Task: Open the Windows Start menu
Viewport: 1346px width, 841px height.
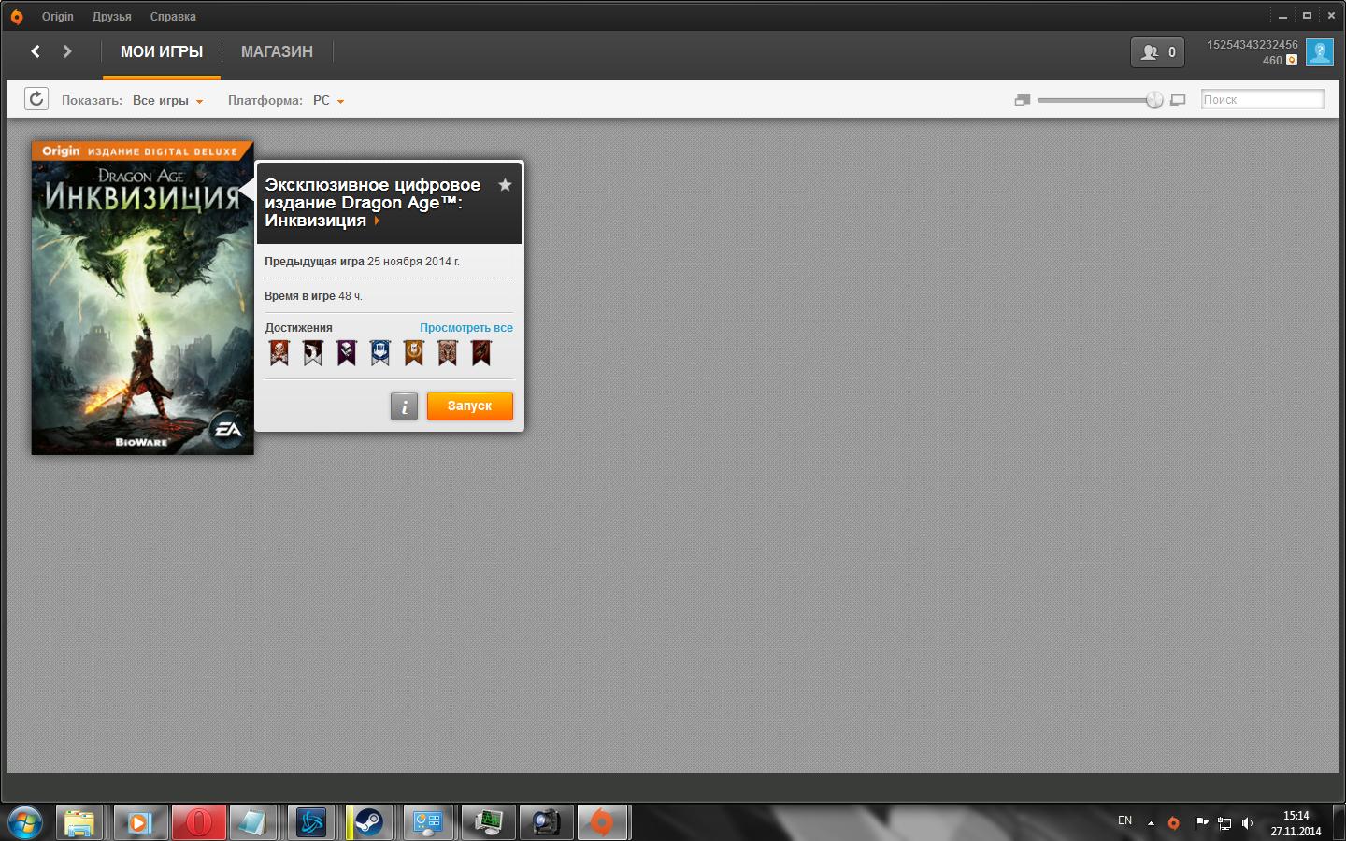Action: pos(25,822)
